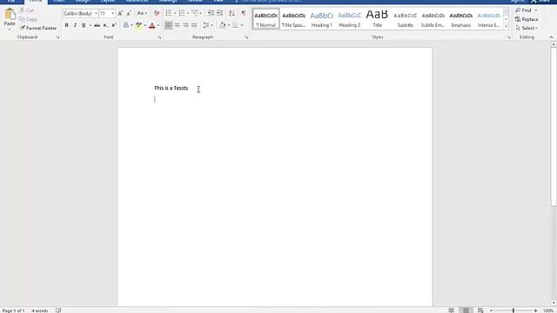Image resolution: width=557 pixels, height=313 pixels.
Task: Open the Paragraph settings dialog launcher
Action: click(x=246, y=37)
